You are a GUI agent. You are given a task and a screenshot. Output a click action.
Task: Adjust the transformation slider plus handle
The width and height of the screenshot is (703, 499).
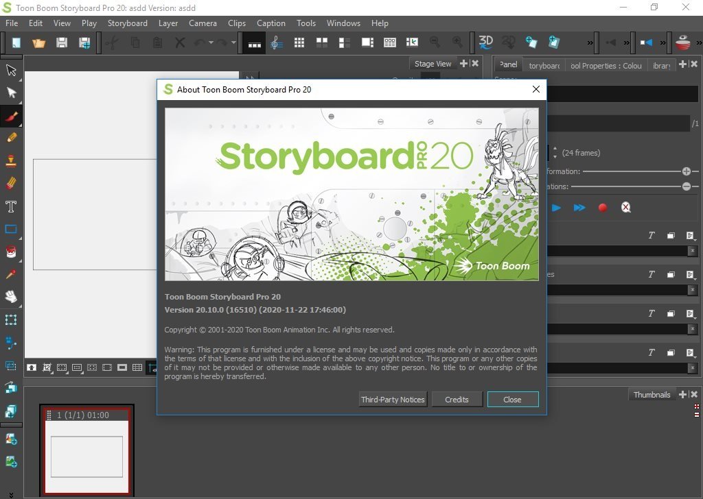pos(686,171)
